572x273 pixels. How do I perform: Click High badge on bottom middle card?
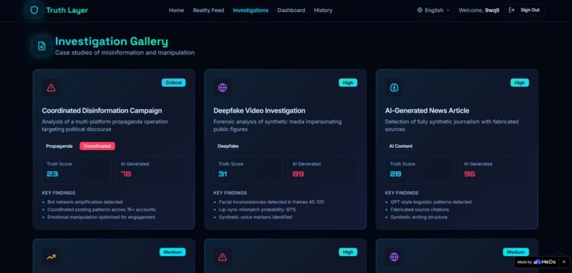[x=348, y=252]
